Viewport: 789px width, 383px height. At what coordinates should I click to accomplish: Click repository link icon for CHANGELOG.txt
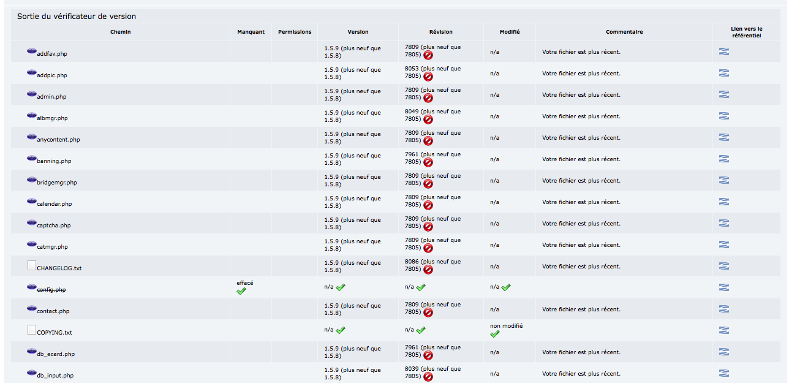(x=723, y=266)
